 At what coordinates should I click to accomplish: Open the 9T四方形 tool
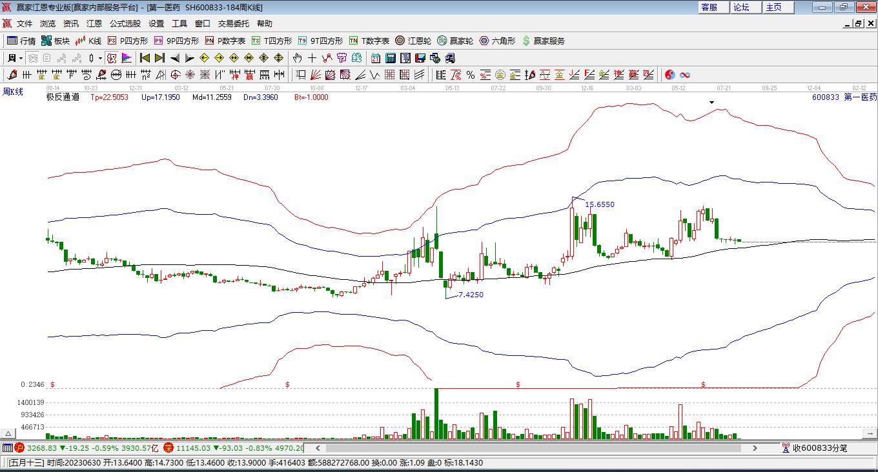pos(320,41)
